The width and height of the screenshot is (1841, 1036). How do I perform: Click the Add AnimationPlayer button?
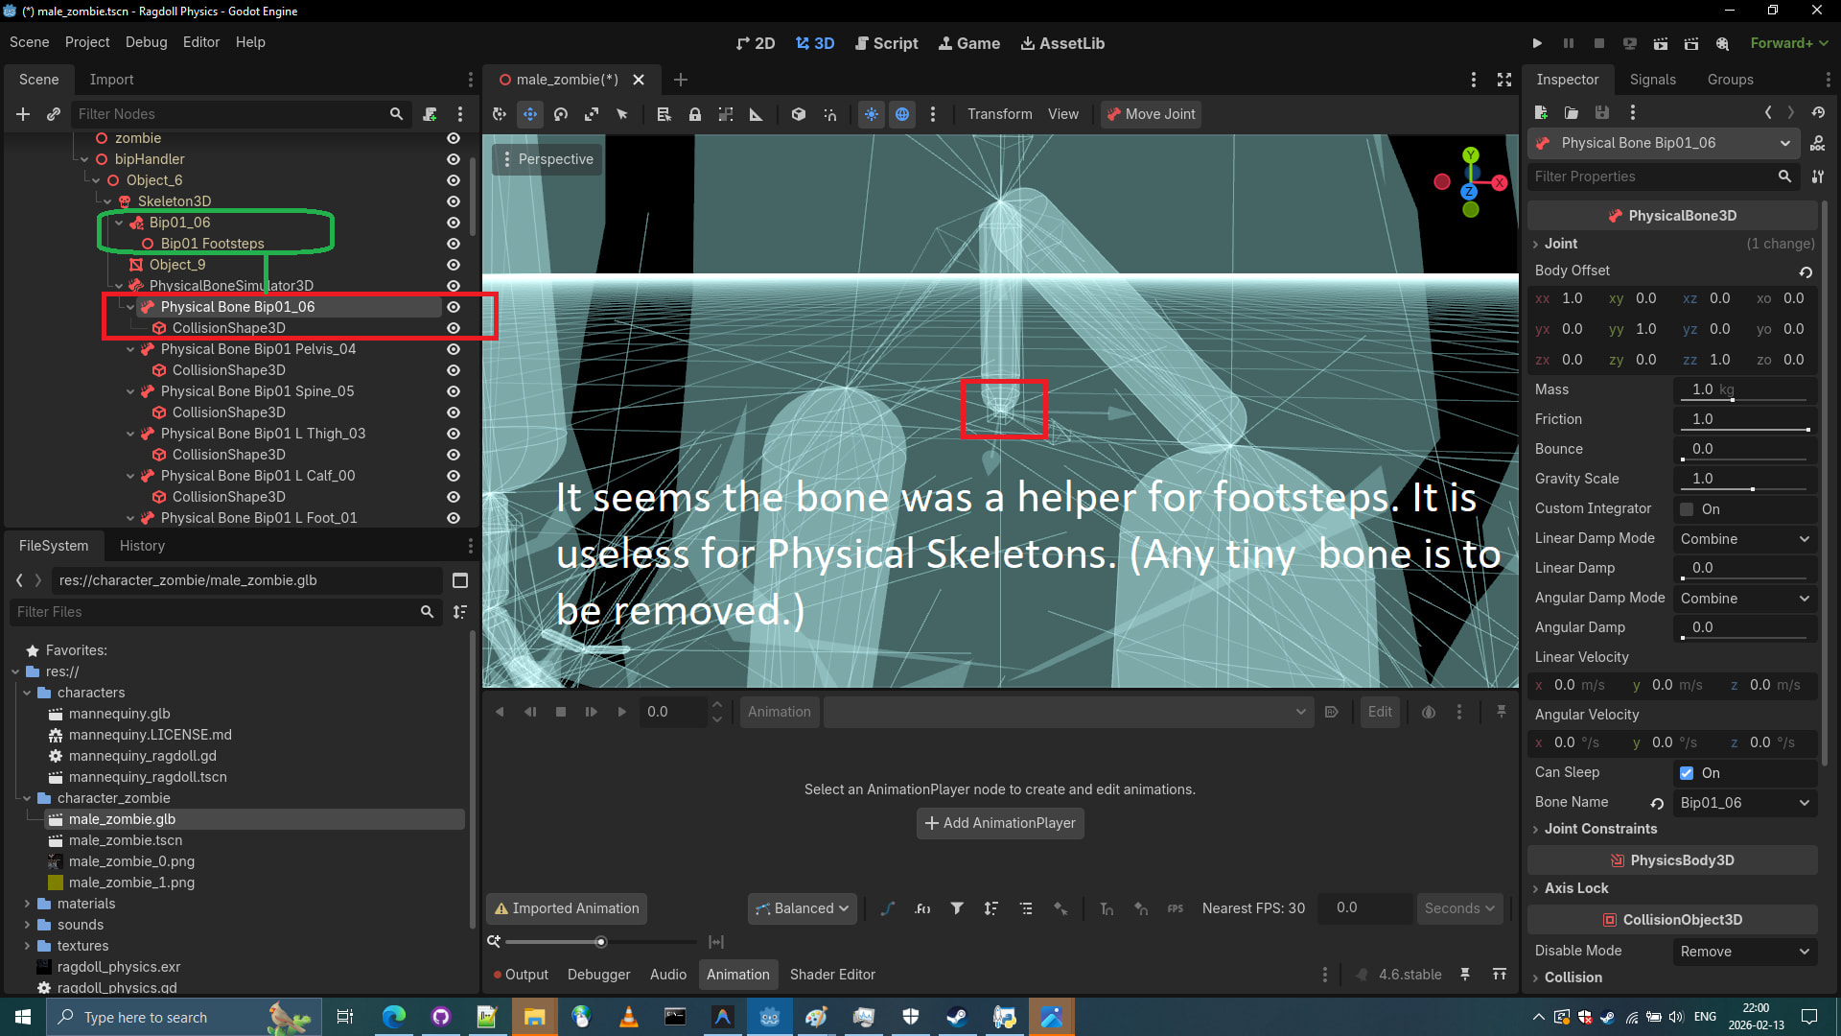point(1000,823)
